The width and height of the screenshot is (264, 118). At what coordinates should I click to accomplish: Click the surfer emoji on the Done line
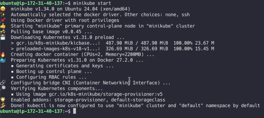(x=3, y=105)
